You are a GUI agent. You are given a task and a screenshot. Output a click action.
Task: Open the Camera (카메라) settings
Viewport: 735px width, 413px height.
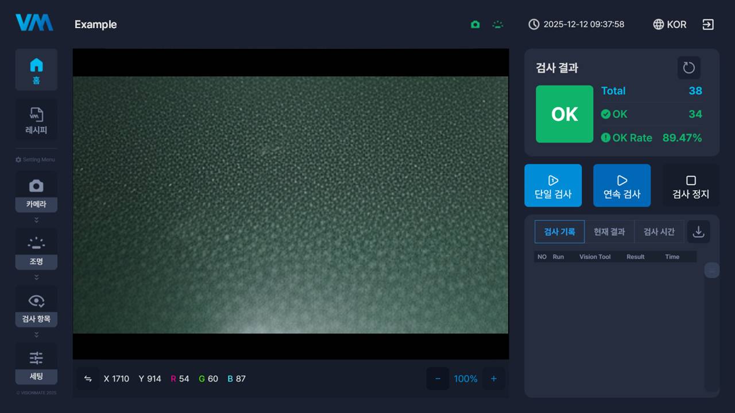point(36,192)
